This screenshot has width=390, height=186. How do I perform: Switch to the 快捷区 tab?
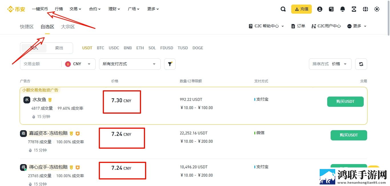[27, 27]
